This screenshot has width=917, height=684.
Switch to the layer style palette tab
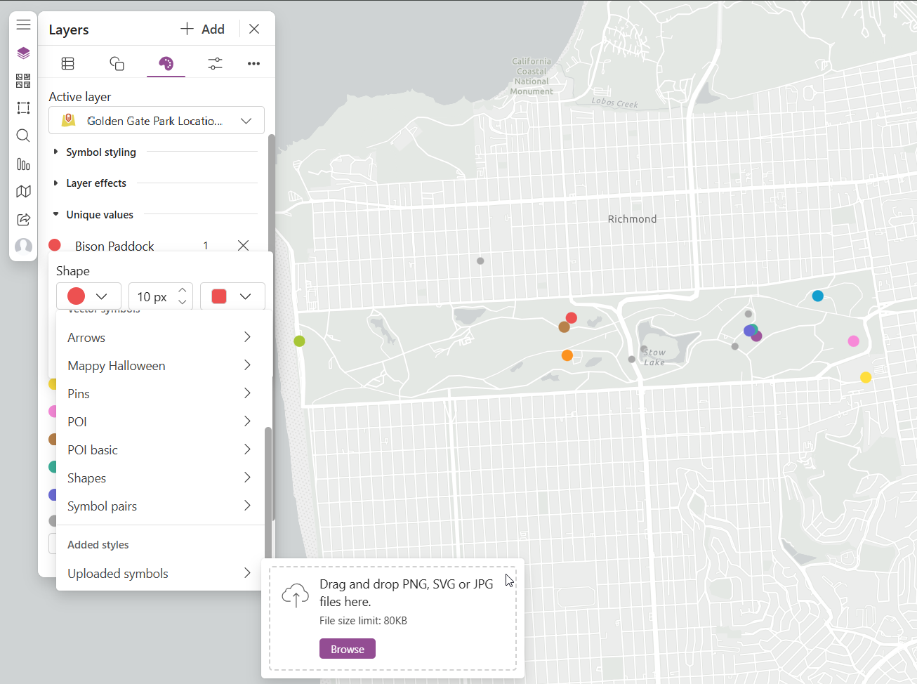[x=166, y=63]
